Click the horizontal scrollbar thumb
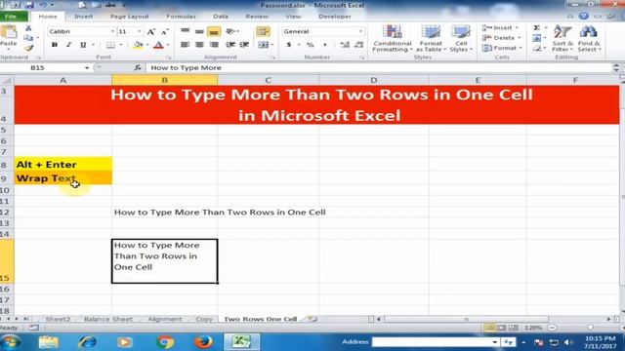The width and height of the screenshot is (625, 351). tap(467, 319)
